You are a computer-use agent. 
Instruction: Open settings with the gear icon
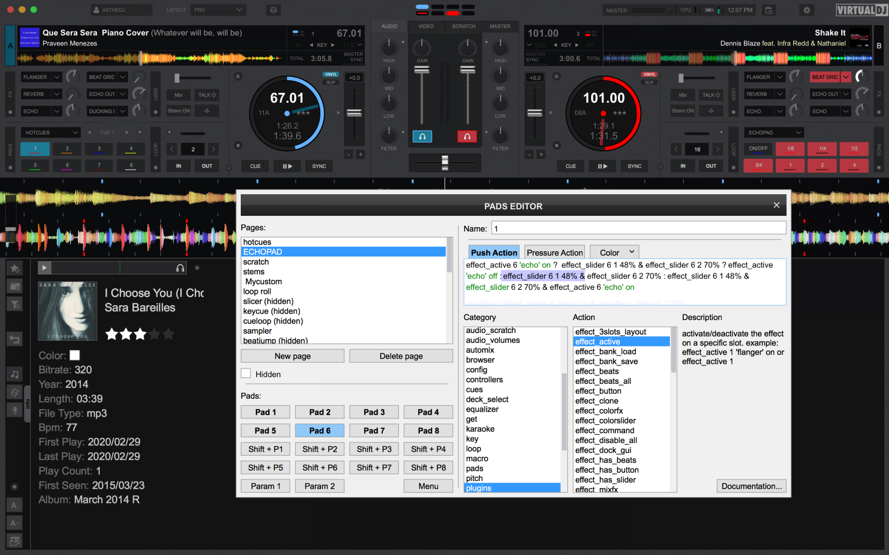tap(807, 10)
